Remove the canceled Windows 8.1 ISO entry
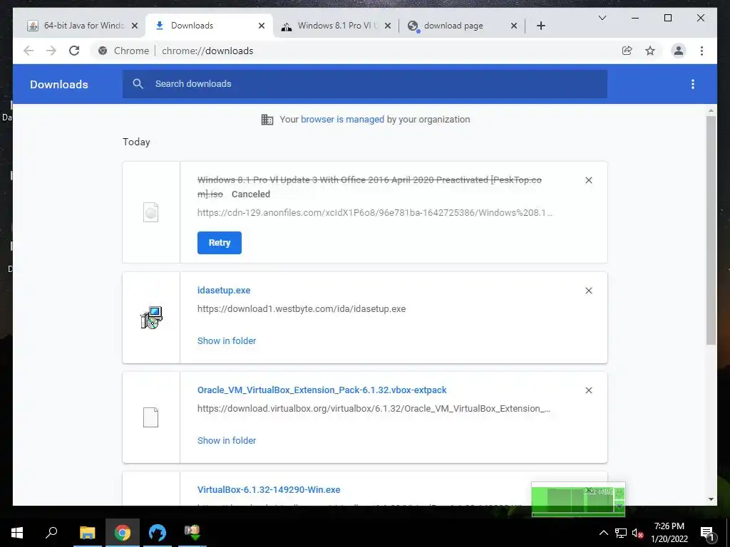Viewport: 730px width, 547px height. (x=588, y=180)
